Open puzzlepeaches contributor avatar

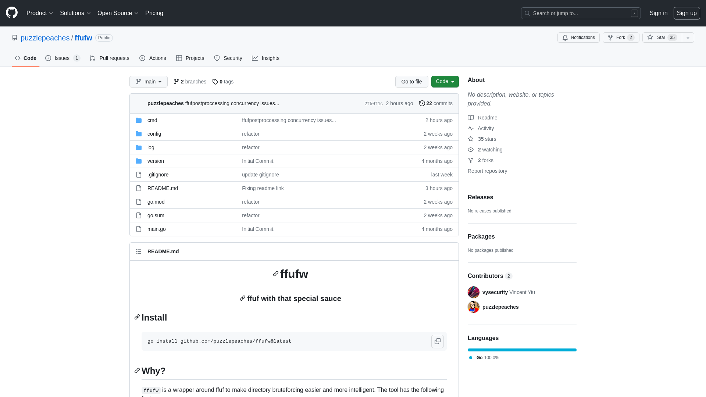(x=474, y=307)
